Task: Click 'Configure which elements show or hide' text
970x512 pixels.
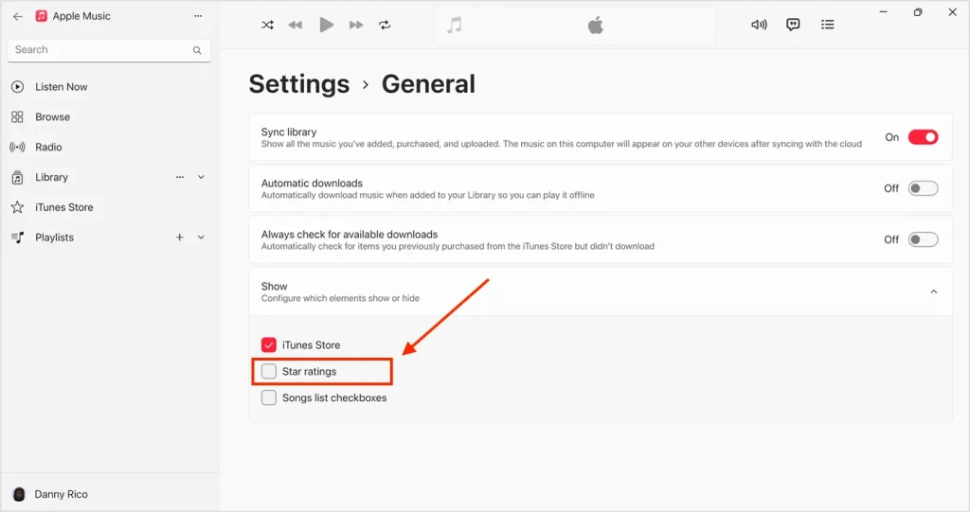Action: (x=340, y=298)
